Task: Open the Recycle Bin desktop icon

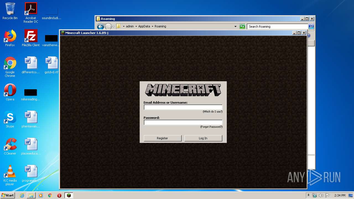Action: (x=10, y=11)
